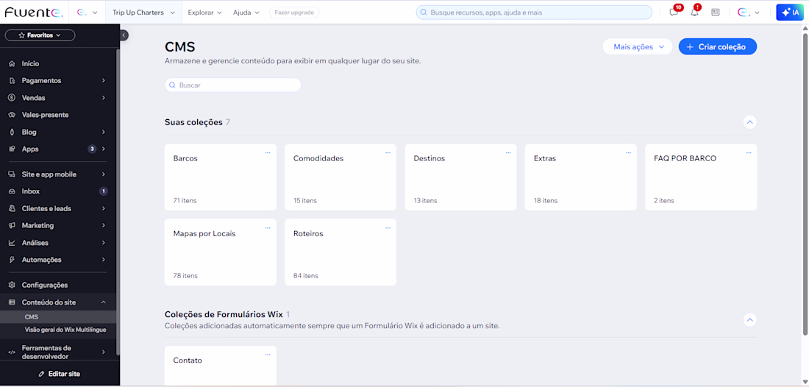Open more options for FAQ POR BARCO collection
This screenshot has width=809, height=387.
coord(749,153)
